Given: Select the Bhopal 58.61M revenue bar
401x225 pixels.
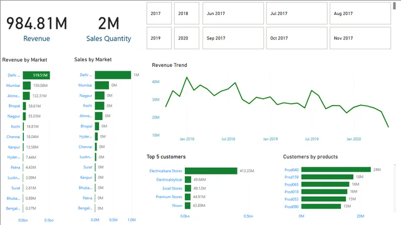Looking at the screenshot, I should point(24,106).
